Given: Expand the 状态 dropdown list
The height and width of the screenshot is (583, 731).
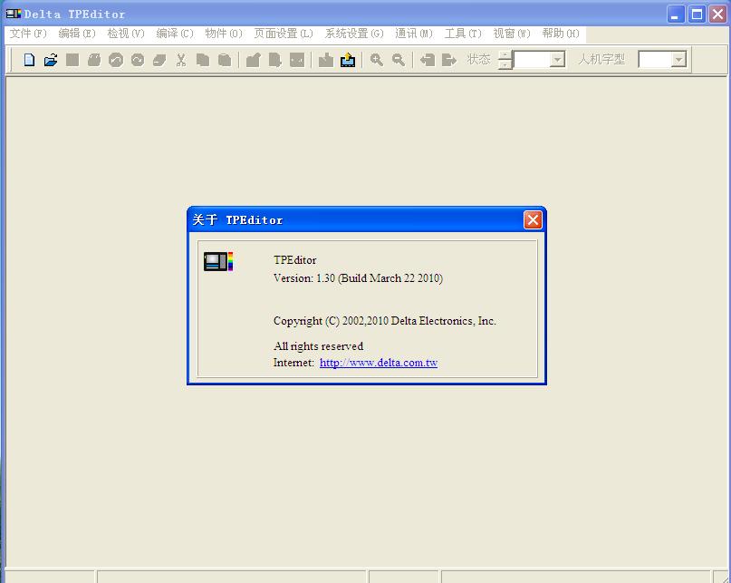Looking at the screenshot, I should tap(557, 60).
